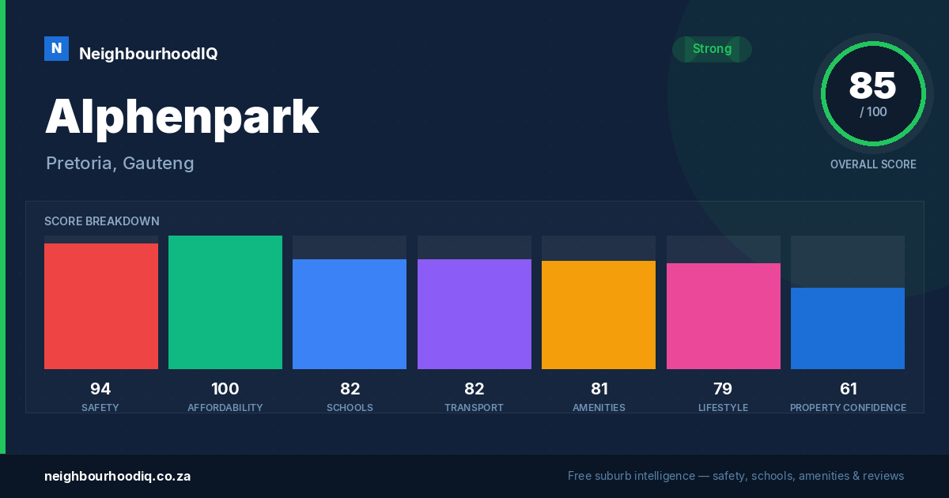
Task: Click the OVERALL SCORE label
Action: pyautogui.click(x=873, y=164)
